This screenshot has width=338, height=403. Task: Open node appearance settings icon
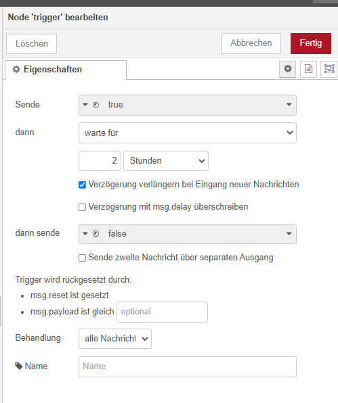(x=329, y=69)
